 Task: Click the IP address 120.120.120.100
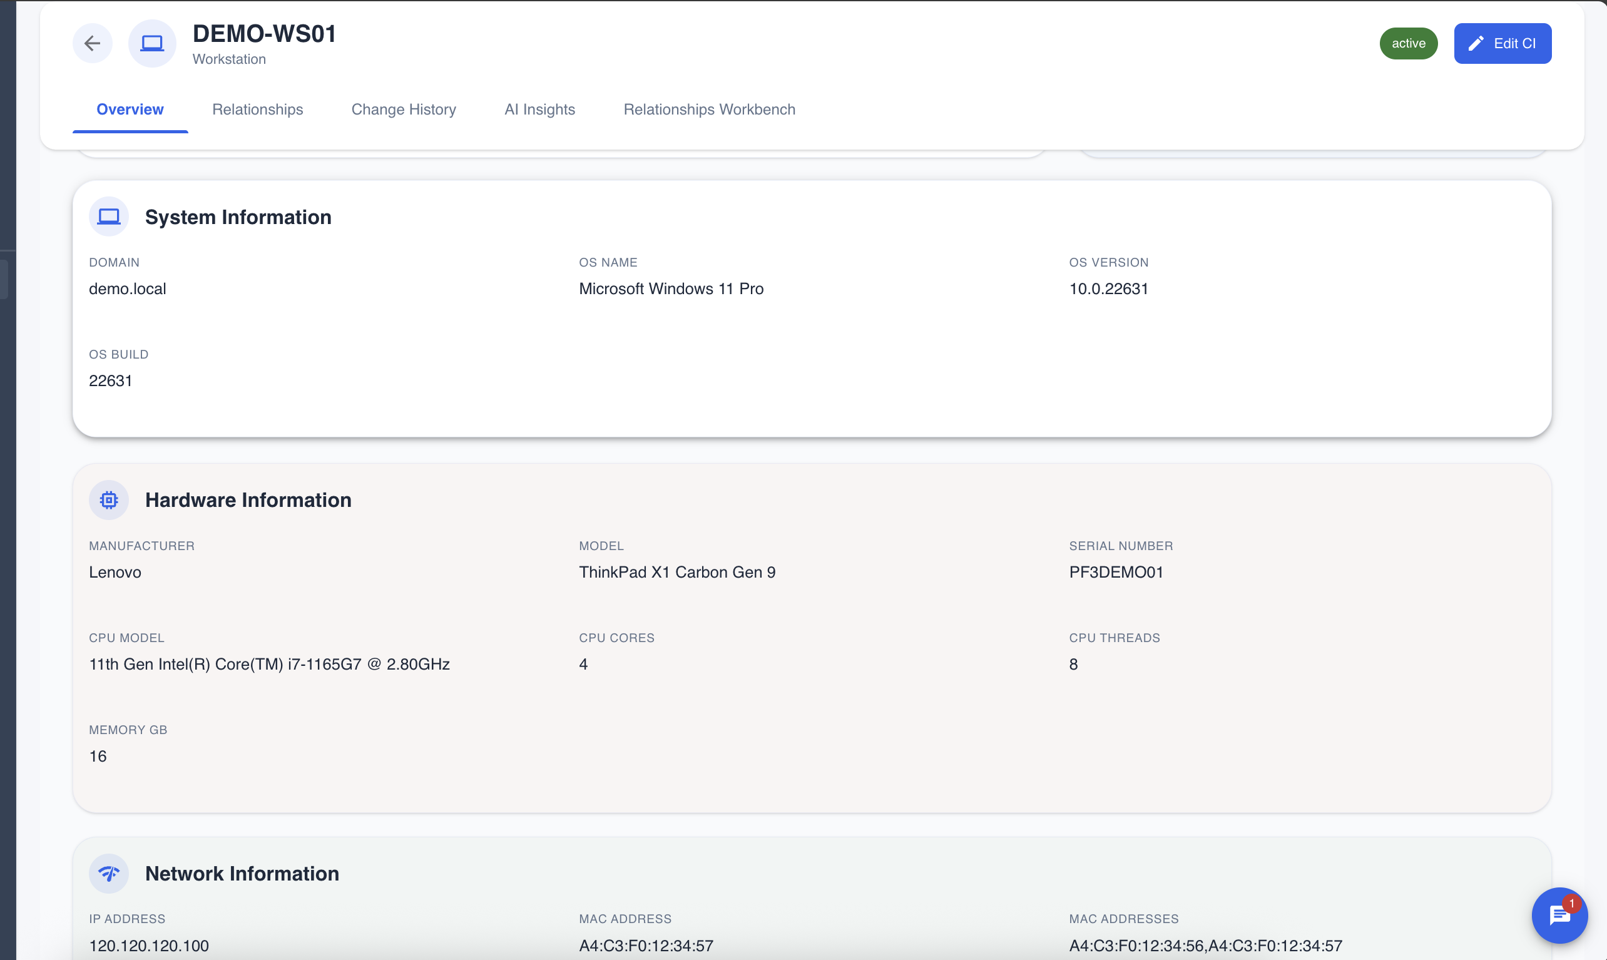(149, 946)
